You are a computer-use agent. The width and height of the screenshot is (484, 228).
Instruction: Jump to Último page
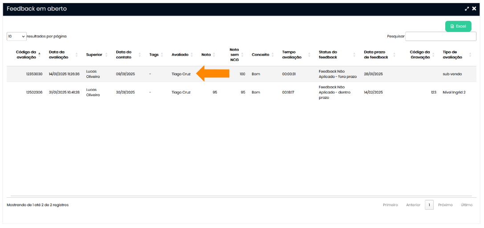(x=467, y=205)
